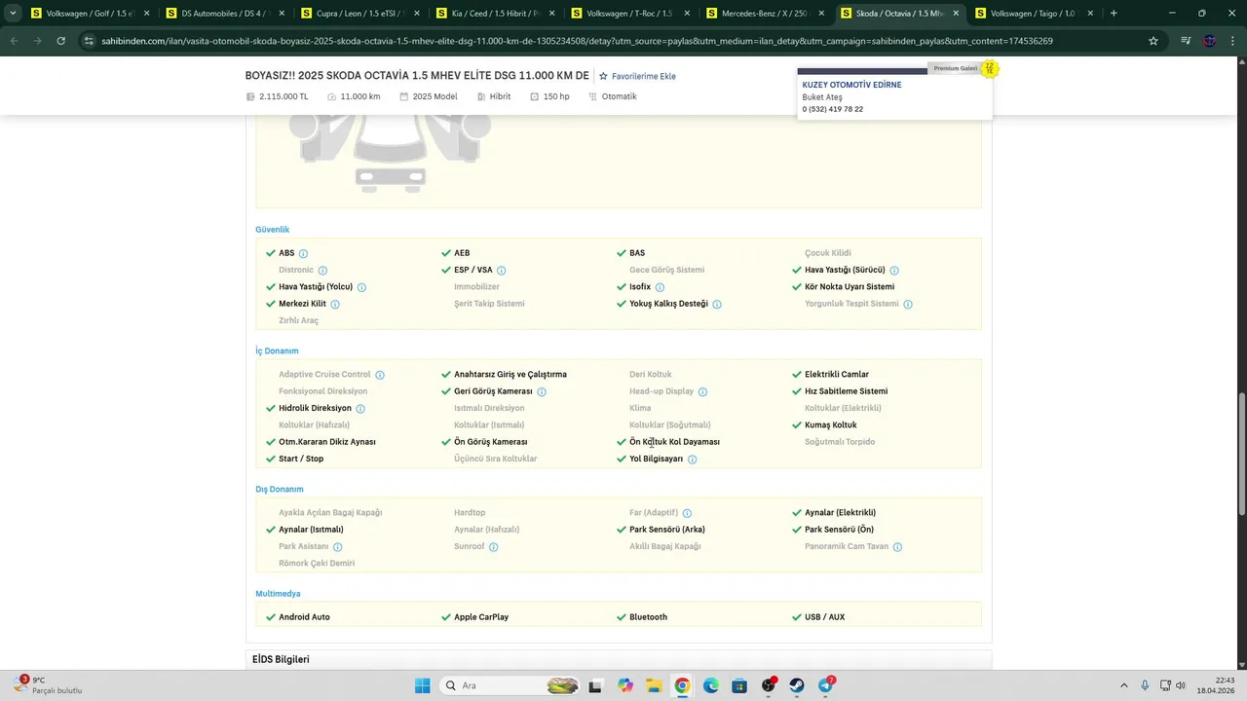The image size is (1247, 701).
Task: Click the ESP / VSA info icon
Action: click(501, 271)
